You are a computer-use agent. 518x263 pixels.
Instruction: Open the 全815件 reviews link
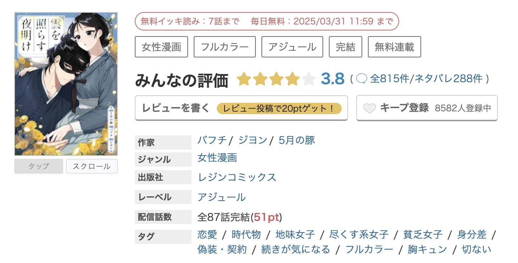coord(389,78)
